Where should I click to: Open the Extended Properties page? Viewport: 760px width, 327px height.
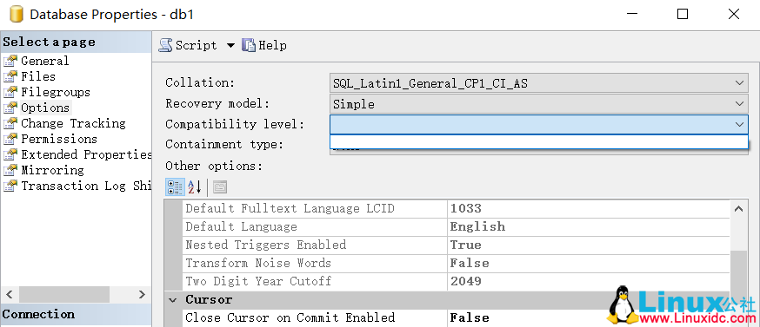click(x=86, y=154)
